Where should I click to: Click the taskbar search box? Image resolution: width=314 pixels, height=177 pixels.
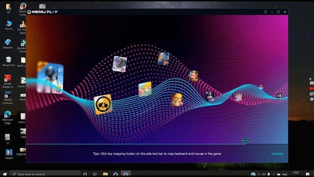pos(45,174)
